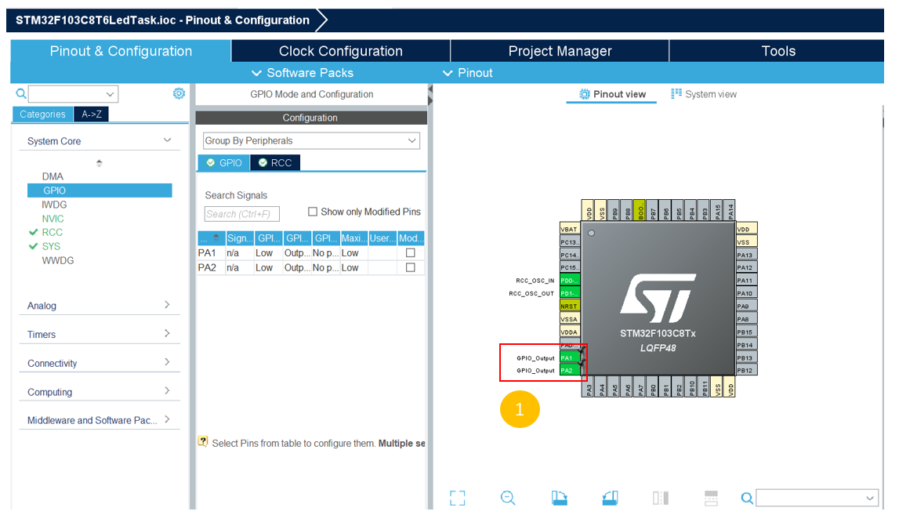Click the PA13 pin on the chip
The height and width of the screenshot is (515, 899).
pyautogui.click(x=746, y=255)
